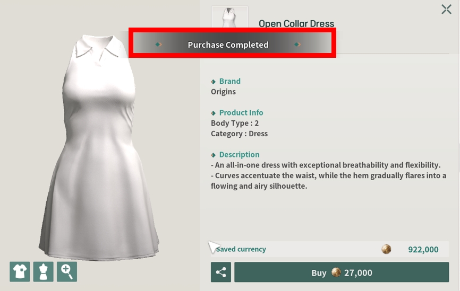Click the Brand heading
The height and width of the screenshot is (291, 460).
coord(229,81)
